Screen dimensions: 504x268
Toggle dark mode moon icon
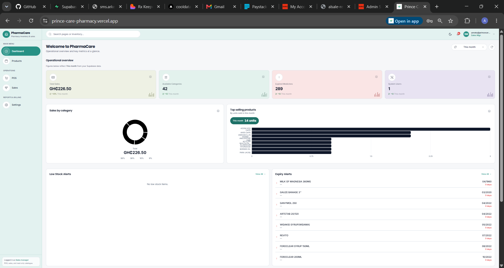[x=450, y=34]
